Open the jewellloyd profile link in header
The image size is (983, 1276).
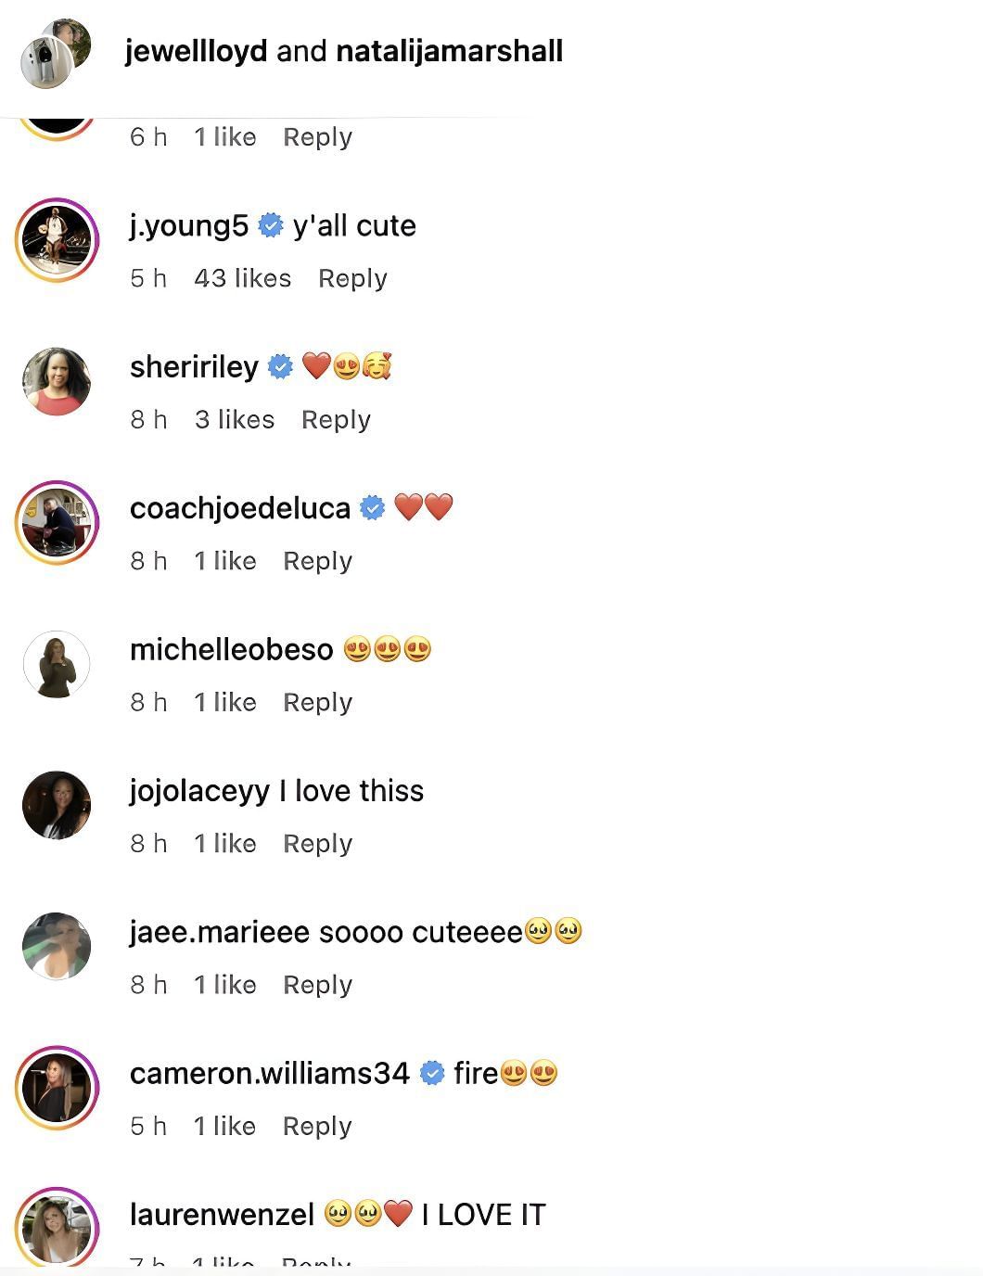tap(196, 51)
